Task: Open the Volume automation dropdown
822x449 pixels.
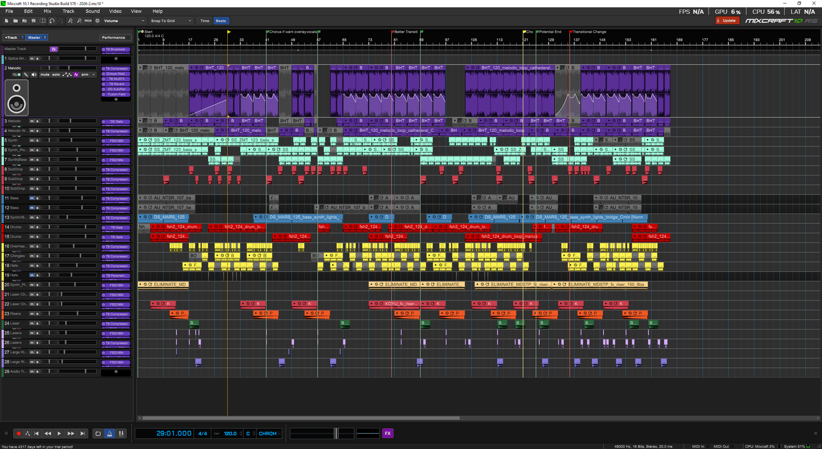Action: pyautogui.click(x=124, y=21)
